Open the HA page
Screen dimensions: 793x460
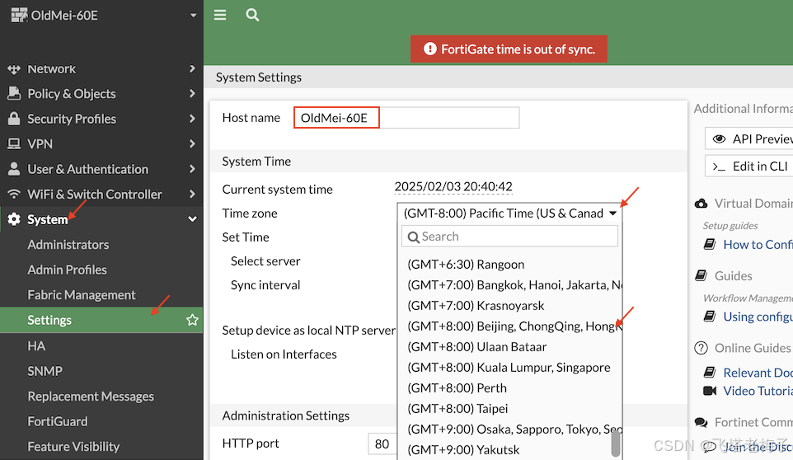pyautogui.click(x=36, y=345)
